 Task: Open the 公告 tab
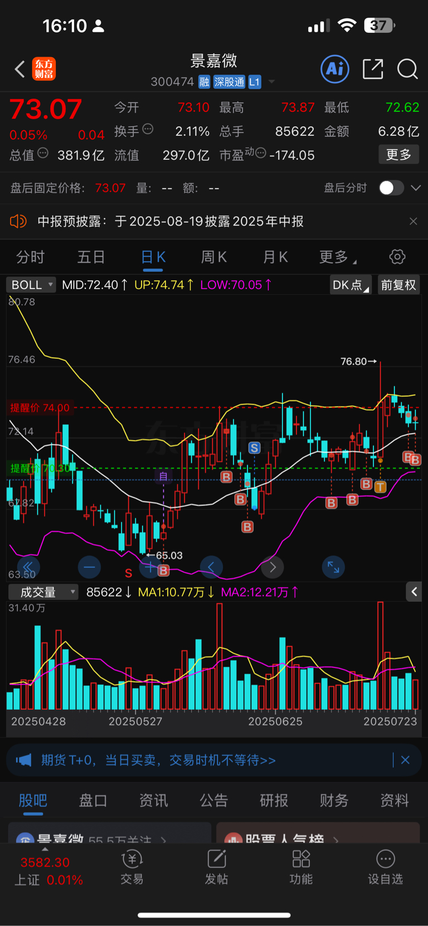coord(214,800)
